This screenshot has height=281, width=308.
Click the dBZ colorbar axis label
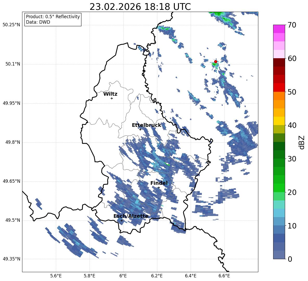[301, 142]
